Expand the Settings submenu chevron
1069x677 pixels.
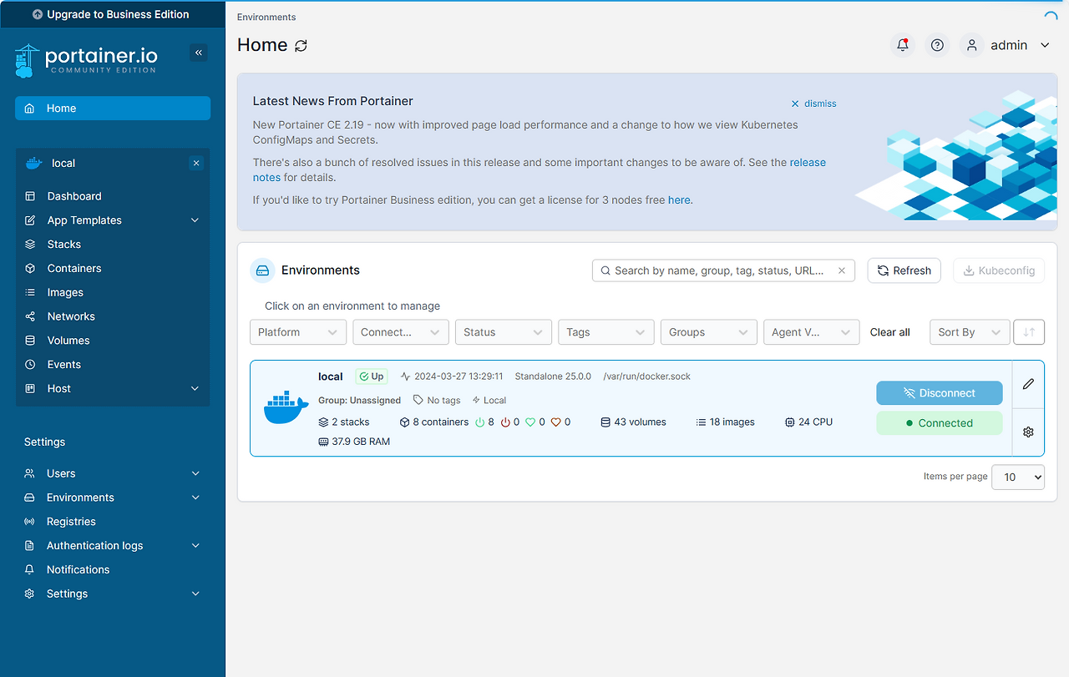point(195,594)
